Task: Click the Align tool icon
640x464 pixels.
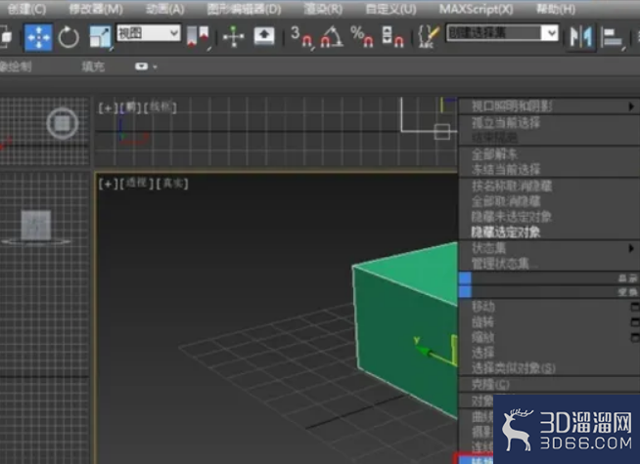Action: [x=613, y=37]
